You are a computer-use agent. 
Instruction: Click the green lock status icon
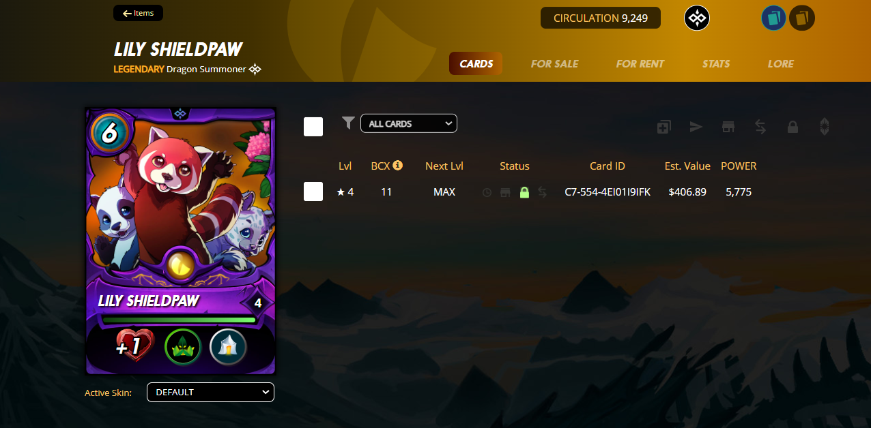[524, 192]
